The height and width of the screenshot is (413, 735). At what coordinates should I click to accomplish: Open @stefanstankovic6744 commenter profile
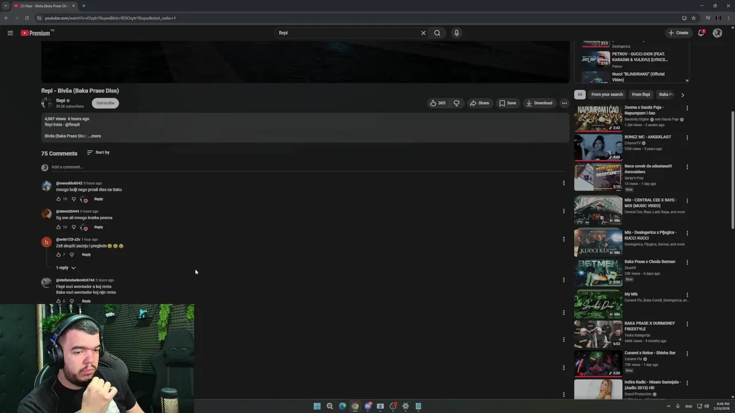pyautogui.click(x=75, y=280)
